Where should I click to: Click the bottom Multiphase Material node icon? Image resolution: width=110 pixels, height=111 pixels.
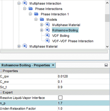point(25,46)
